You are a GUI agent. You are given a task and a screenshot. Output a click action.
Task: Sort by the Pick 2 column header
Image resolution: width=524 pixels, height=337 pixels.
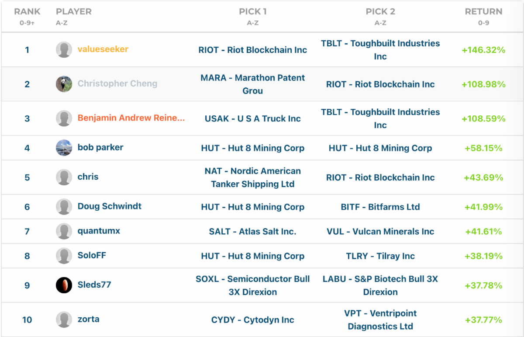coord(380,12)
